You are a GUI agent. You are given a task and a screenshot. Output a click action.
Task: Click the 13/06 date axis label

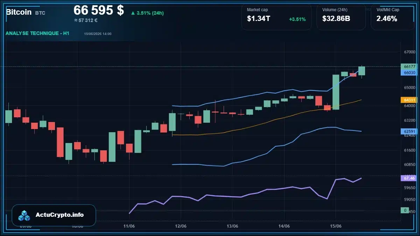coord(232,226)
